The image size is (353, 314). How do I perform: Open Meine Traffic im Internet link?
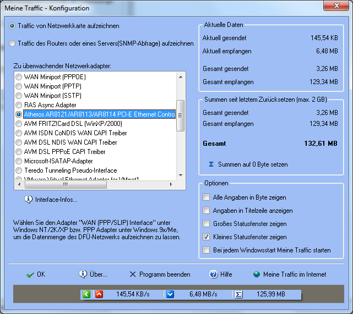coord(295,274)
